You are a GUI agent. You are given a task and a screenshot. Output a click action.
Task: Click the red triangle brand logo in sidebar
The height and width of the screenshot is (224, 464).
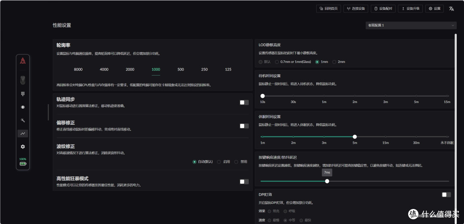[x=23, y=61]
